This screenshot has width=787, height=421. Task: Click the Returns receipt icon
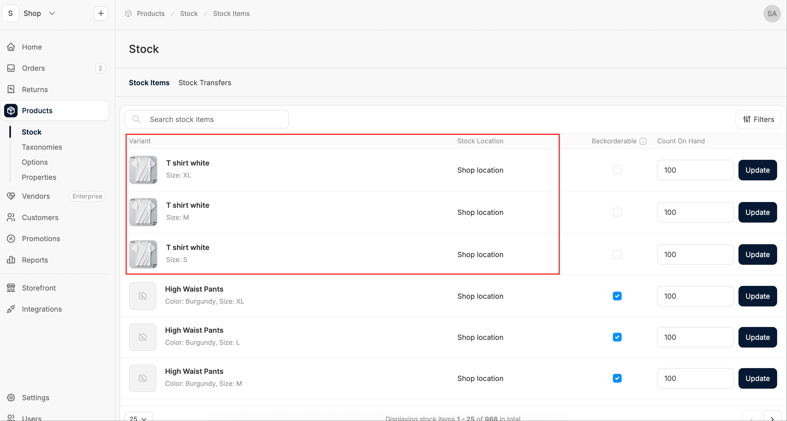[11, 89]
